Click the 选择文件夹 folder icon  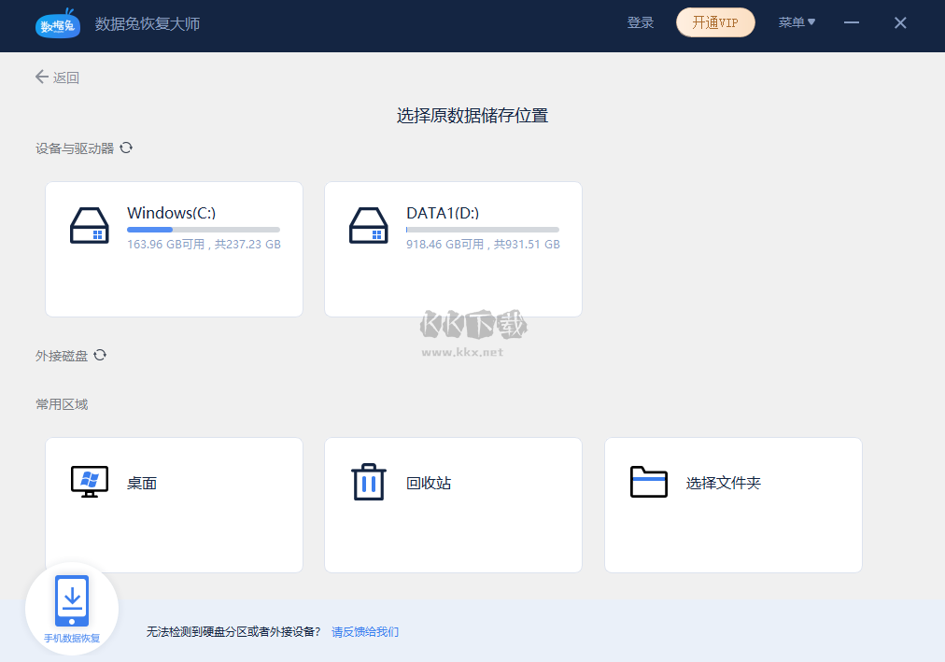pos(648,482)
